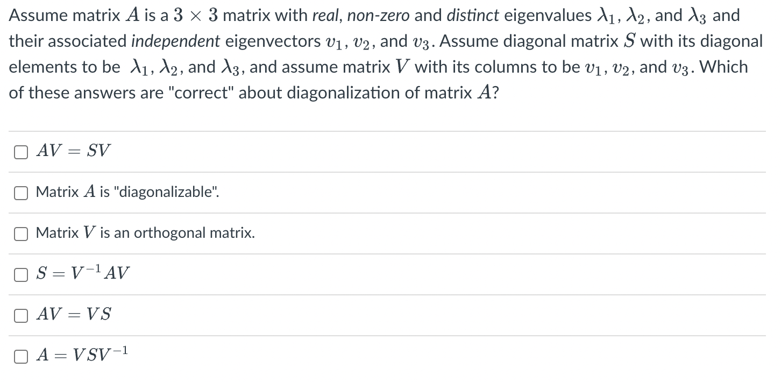Check the "AV = SV" answer checkbox
Screen dimensions: 781x382
[x=20, y=152]
